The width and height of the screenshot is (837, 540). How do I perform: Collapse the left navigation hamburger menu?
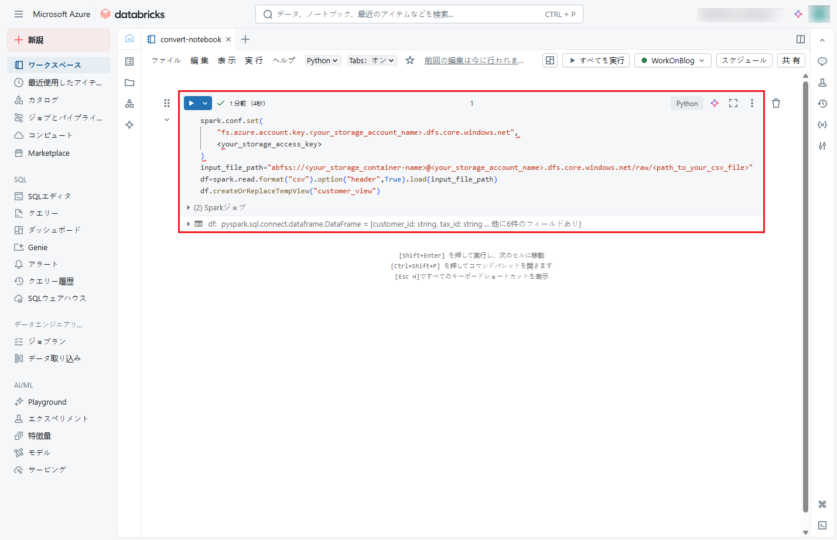pos(19,14)
